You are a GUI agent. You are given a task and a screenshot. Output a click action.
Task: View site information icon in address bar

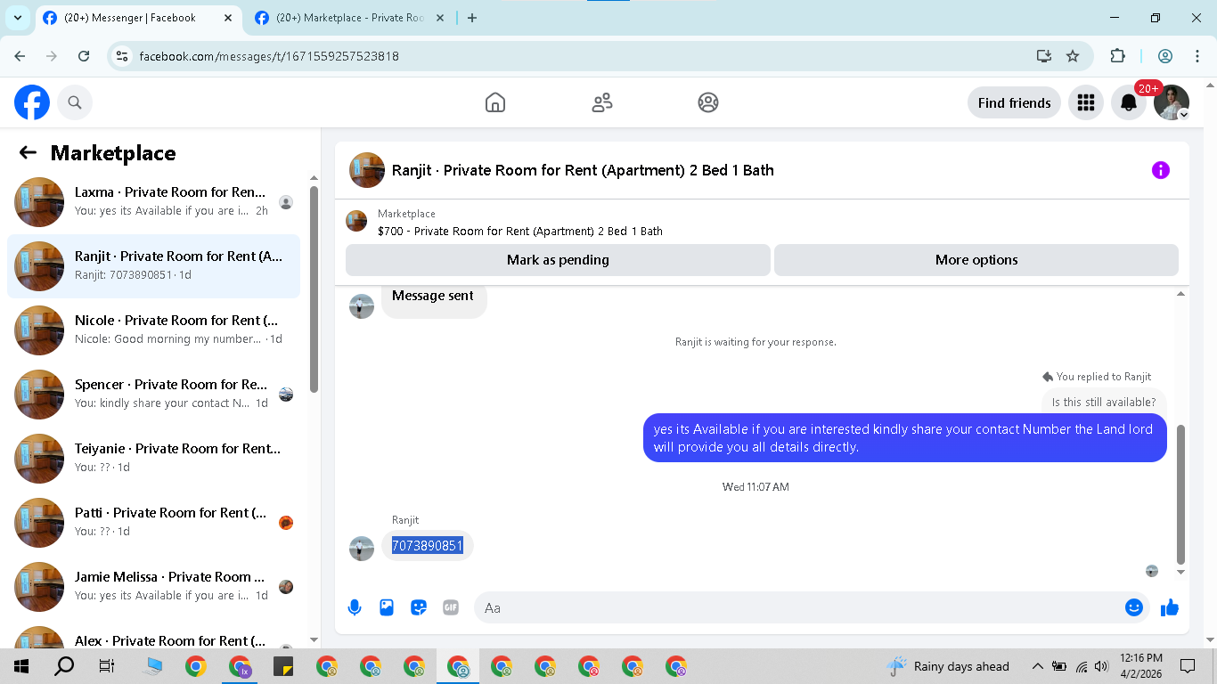tap(123, 56)
